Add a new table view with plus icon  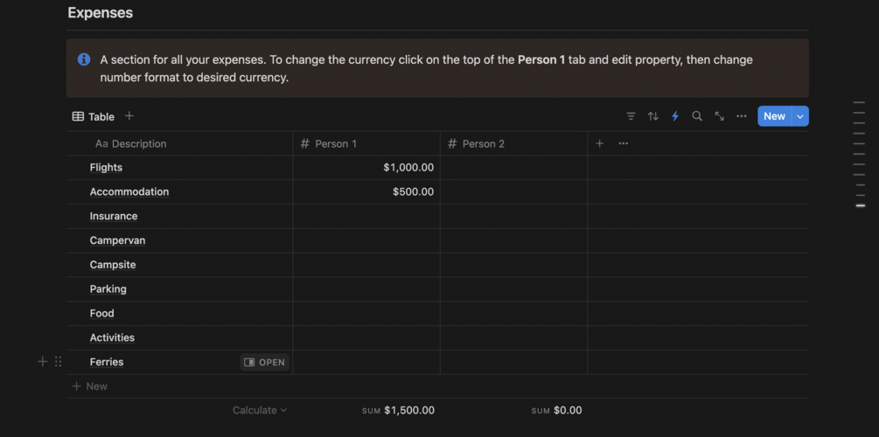coord(129,116)
